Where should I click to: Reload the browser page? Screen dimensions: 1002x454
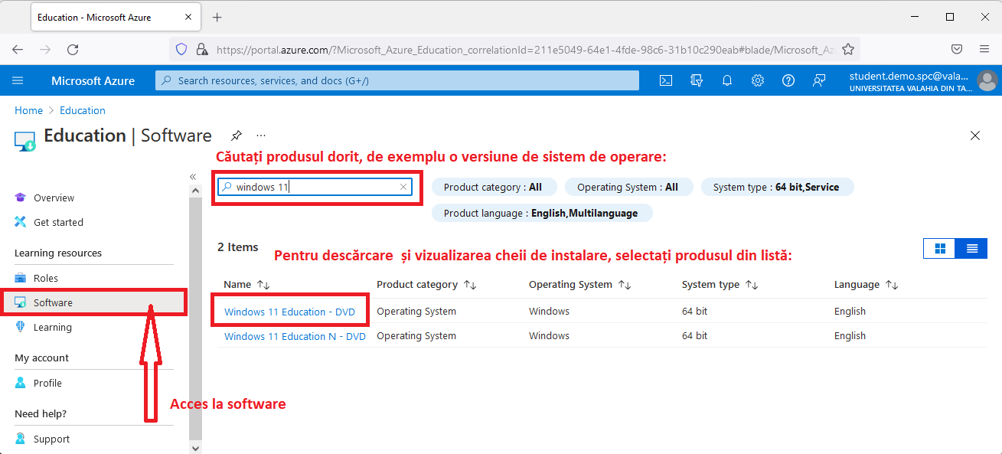[73, 49]
